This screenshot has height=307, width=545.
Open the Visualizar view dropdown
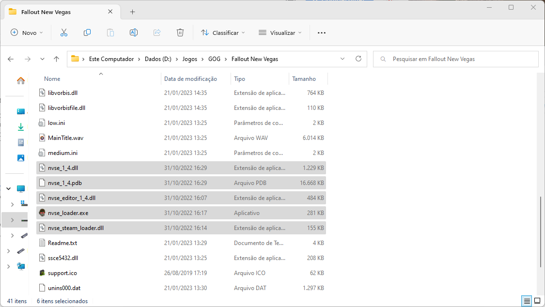click(280, 32)
